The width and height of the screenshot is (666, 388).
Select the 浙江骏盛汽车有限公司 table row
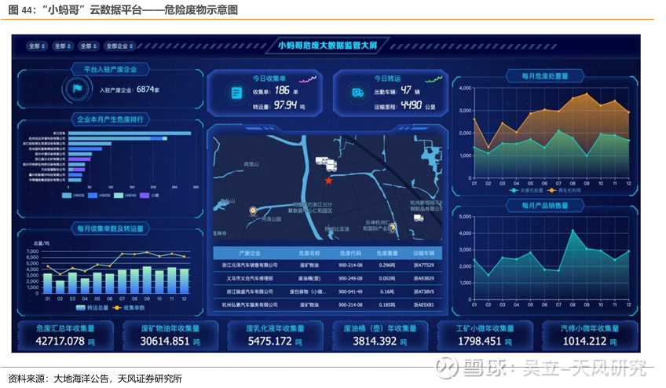point(328,291)
